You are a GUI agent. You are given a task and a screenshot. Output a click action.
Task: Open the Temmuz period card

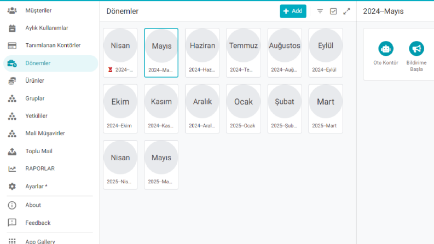244,53
